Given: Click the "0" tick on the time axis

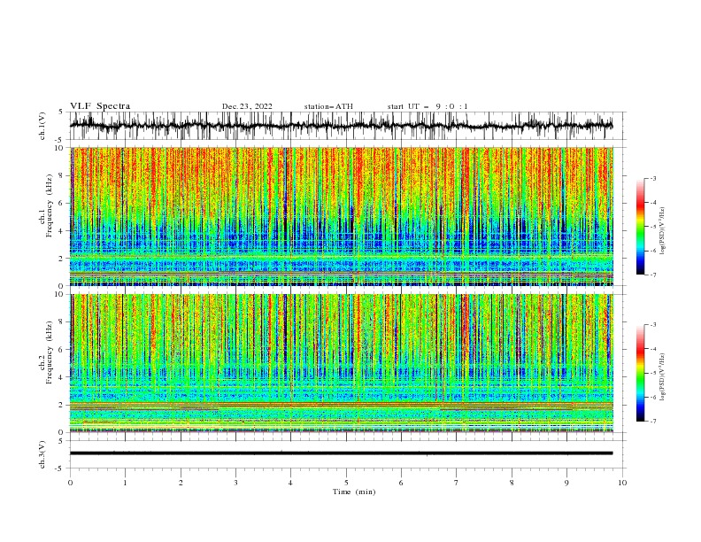Looking at the screenshot, I should (70, 483).
